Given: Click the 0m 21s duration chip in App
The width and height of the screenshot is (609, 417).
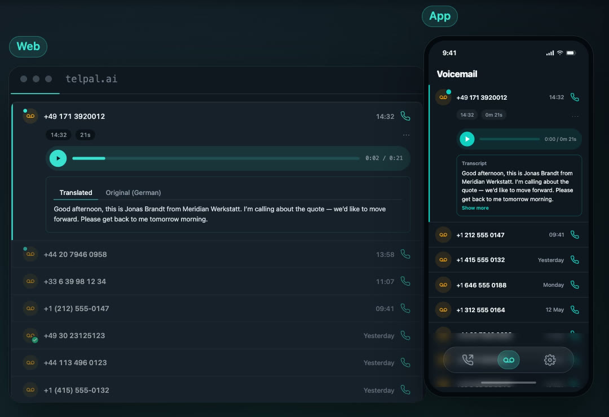Looking at the screenshot, I should pyautogui.click(x=493, y=115).
